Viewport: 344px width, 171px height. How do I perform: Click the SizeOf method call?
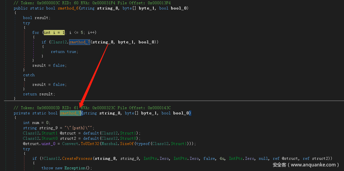pos(127,144)
